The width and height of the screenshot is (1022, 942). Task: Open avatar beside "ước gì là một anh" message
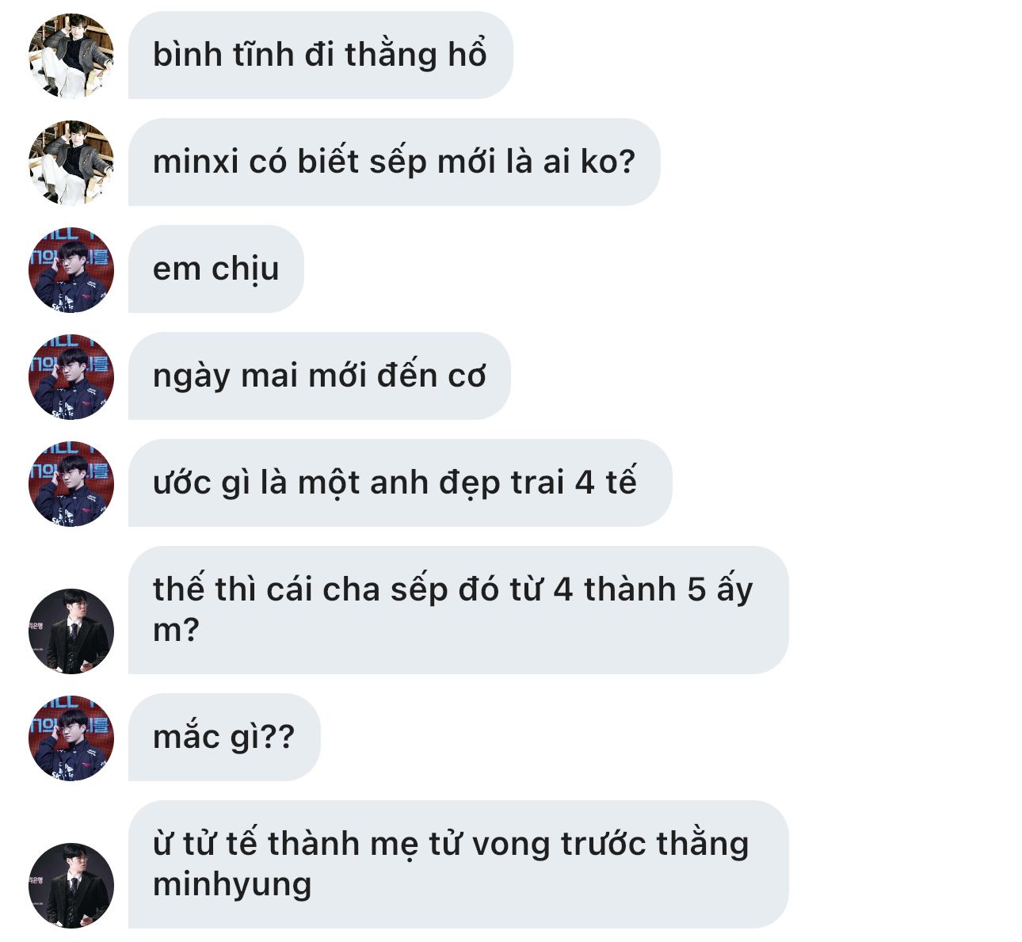71,483
